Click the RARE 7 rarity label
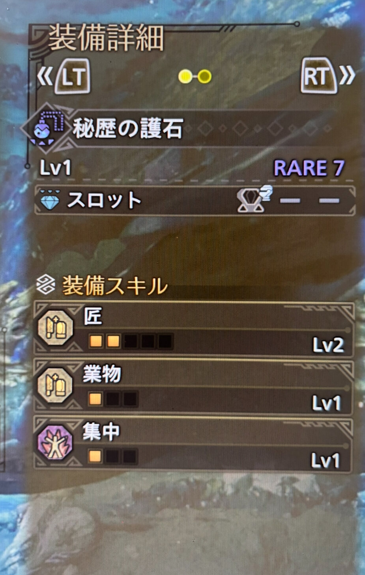This screenshot has height=575, width=365. pos(309,168)
